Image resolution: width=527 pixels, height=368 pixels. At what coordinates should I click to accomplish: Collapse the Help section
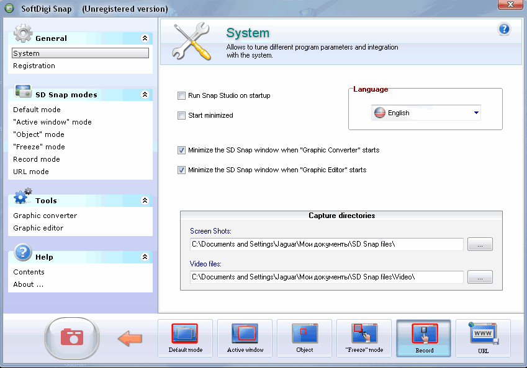(145, 257)
